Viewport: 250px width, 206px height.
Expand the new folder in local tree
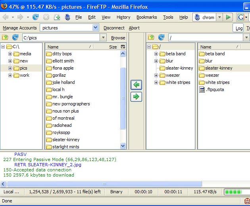10,61
